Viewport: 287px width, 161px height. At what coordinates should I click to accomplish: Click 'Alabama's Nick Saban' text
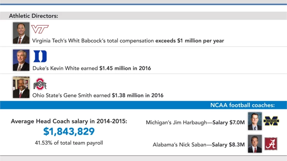(180, 145)
